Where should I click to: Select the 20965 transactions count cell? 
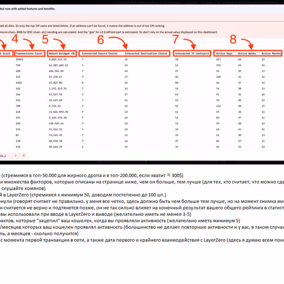point(19,60)
